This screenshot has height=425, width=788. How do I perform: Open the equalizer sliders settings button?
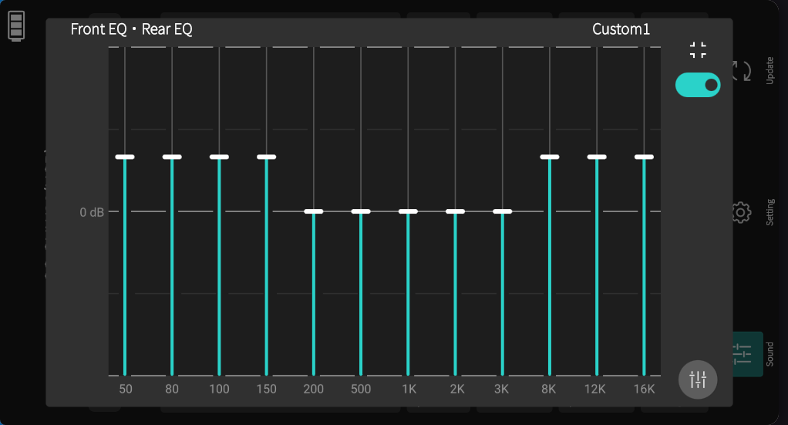click(698, 379)
